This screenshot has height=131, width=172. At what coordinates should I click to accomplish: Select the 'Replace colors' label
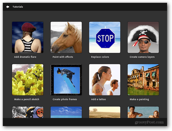coord(100,57)
